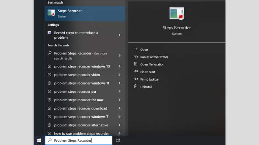Select 'problem steps recorder psr' suggestion
Screen dimensions: 259x145
click(x=85, y=92)
